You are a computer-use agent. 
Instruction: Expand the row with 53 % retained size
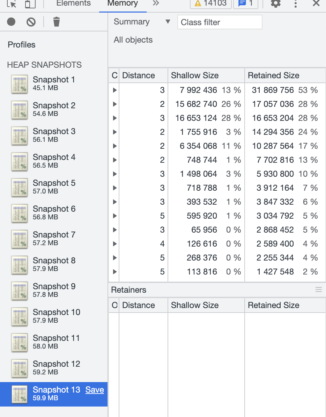pyautogui.click(x=115, y=90)
